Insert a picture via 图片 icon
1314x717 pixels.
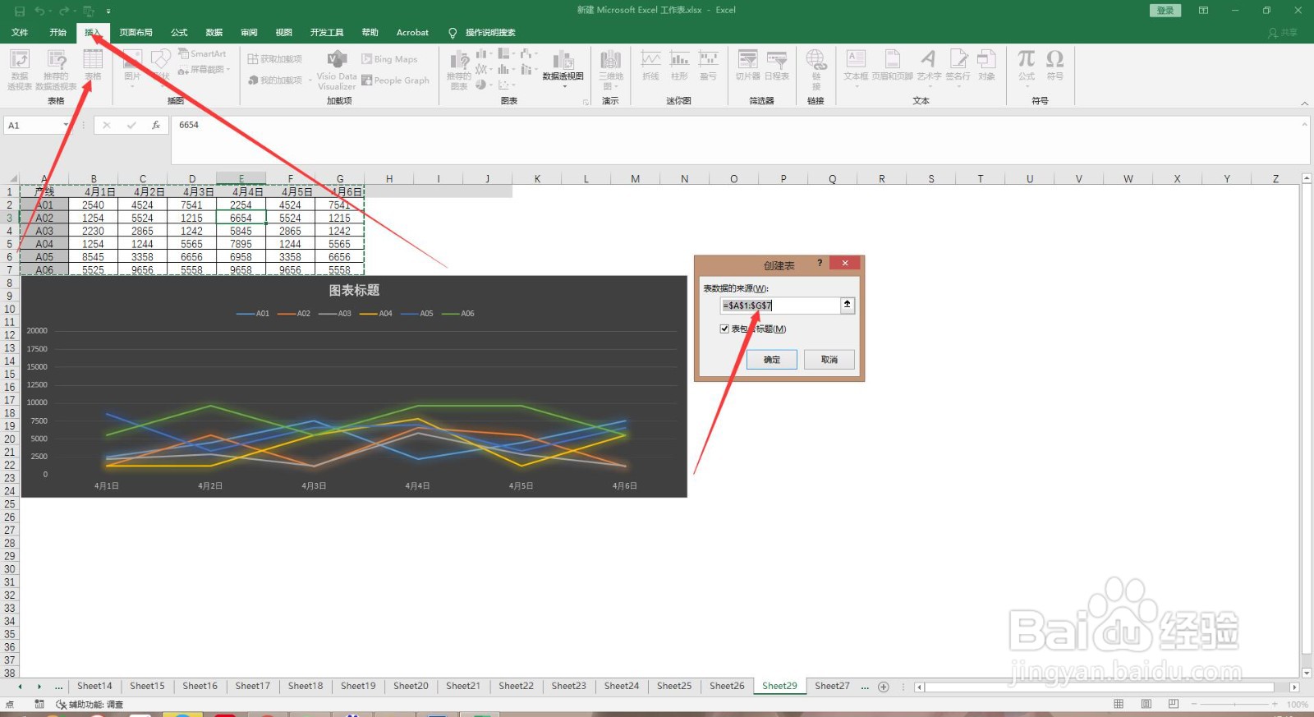coord(132,66)
